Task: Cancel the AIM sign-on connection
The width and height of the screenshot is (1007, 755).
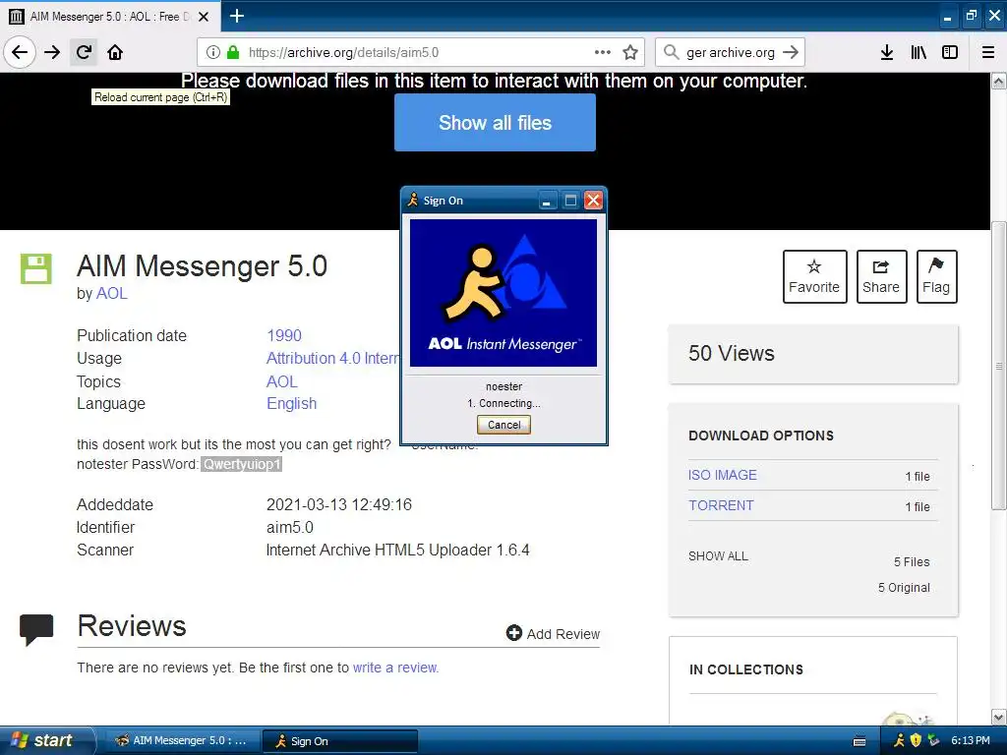Action: (x=503, y=425)
